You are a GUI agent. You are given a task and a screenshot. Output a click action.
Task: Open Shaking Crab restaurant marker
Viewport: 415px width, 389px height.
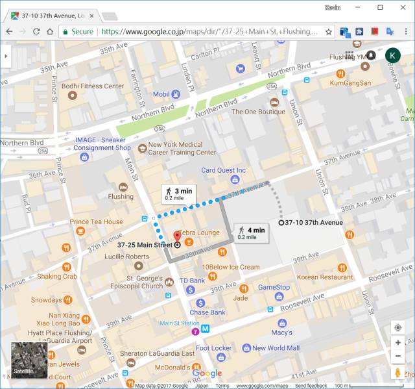(x=67, y=266)
